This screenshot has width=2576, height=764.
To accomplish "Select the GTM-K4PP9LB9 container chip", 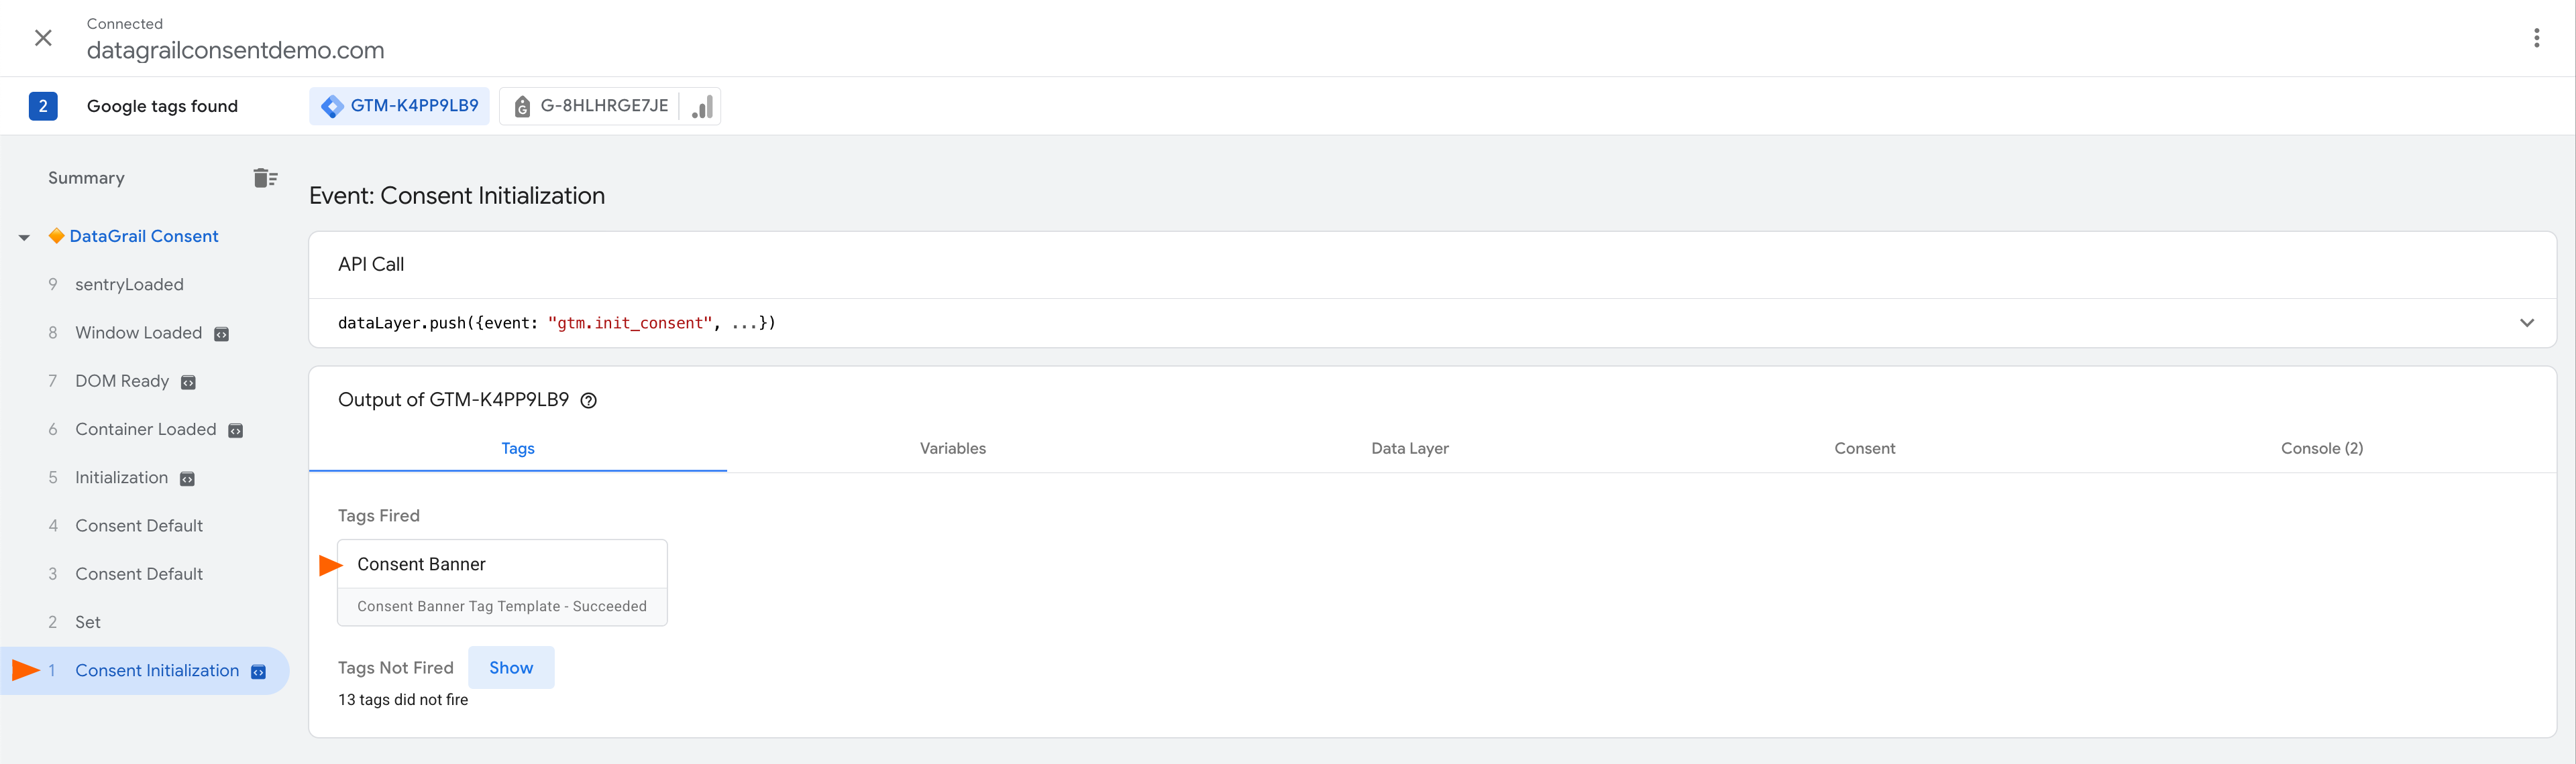I will [x=399, y=106].
